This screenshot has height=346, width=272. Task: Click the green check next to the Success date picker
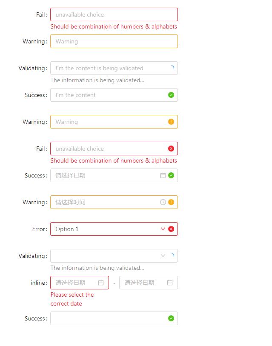(170, 175)
